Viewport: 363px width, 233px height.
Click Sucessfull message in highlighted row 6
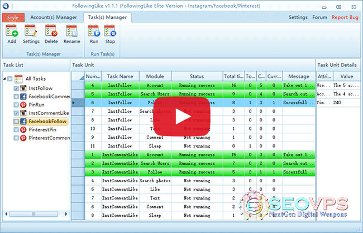click(x=298, y=103)
